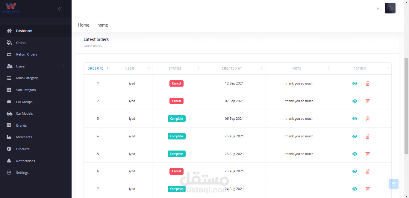Viewport: 409px width, 198px height.
Task: Open the Dashboard menu item
Action: (x=36, y=31)
